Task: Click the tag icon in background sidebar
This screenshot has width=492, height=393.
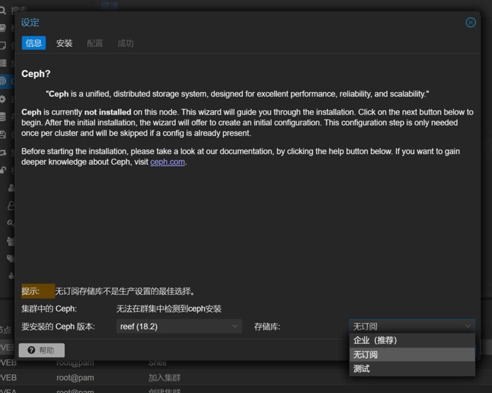Action: pyautogui.click(x=11, y=258)
